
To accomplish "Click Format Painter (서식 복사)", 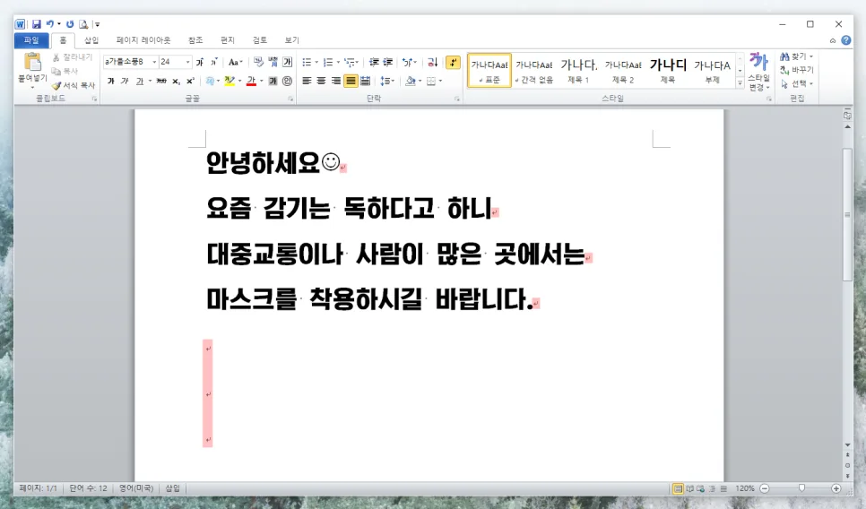I will pos(74,85).
